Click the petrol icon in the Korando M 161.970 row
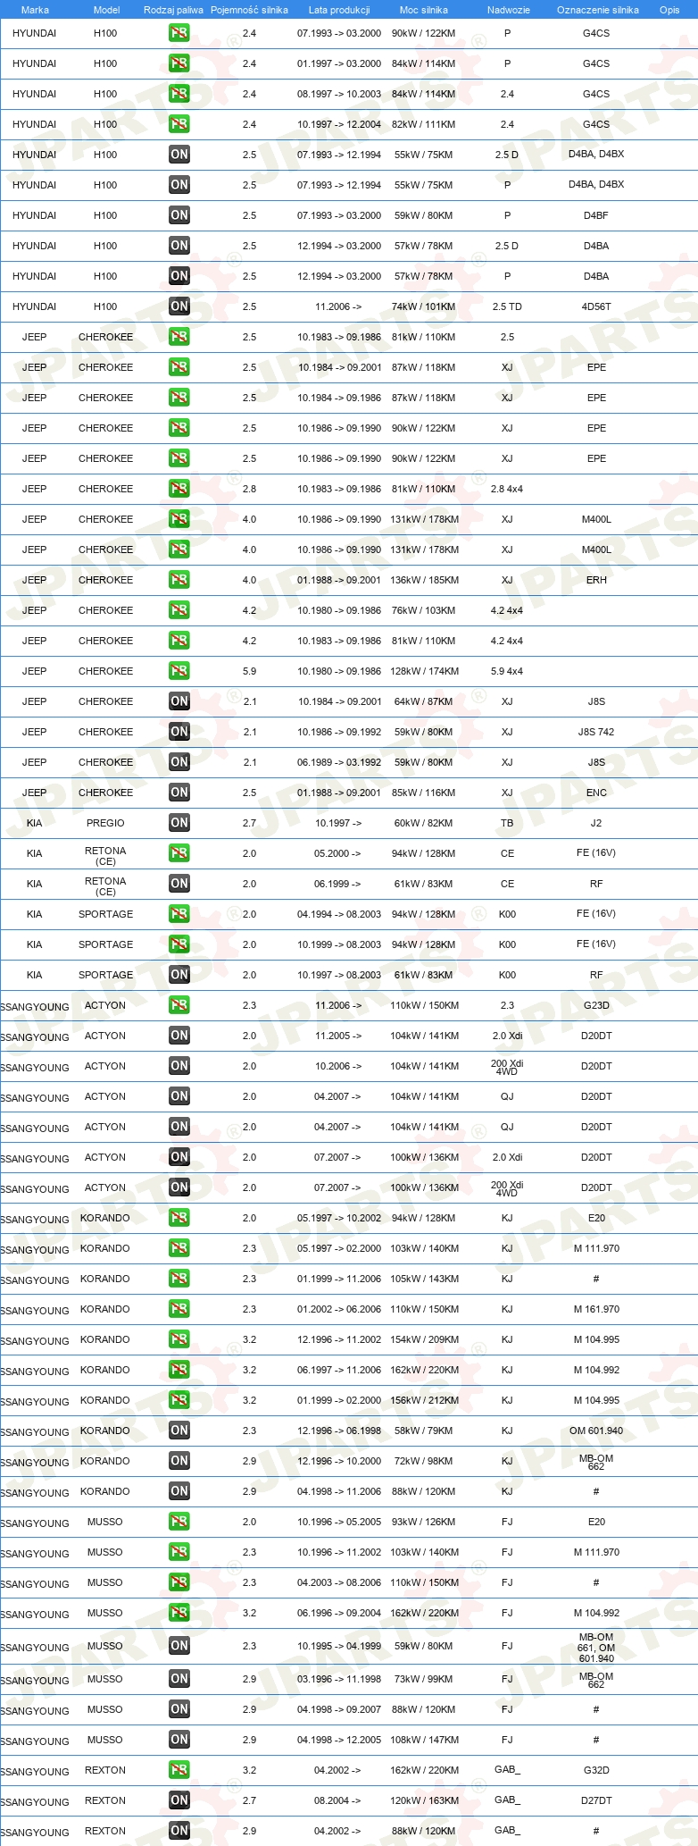The image size is (698, 1846). pos(179,1309)
